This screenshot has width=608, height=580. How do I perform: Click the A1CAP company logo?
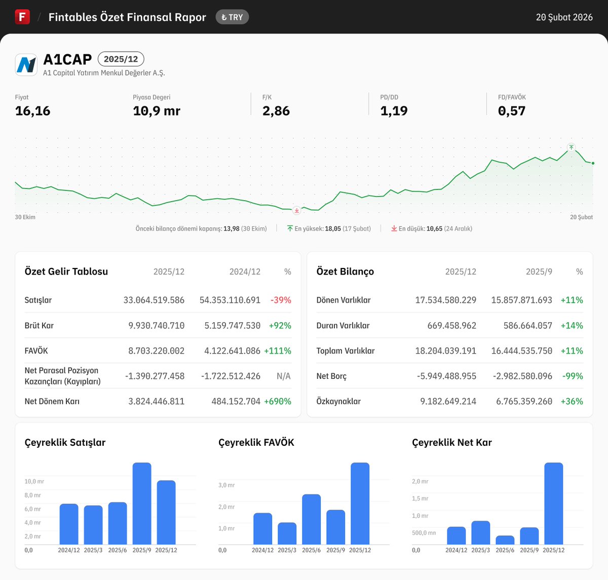[26, 64]
